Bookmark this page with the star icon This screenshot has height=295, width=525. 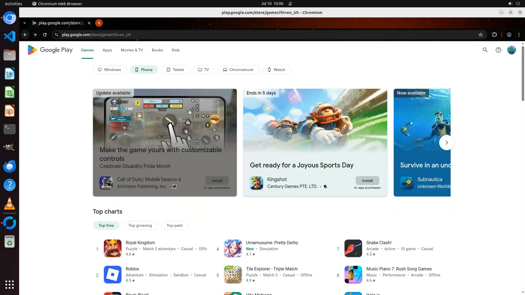click(x=480, y=35)
